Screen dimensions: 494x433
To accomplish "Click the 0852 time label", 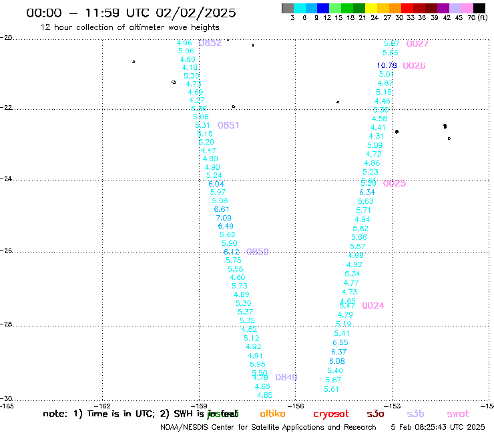I will [210, 43].
